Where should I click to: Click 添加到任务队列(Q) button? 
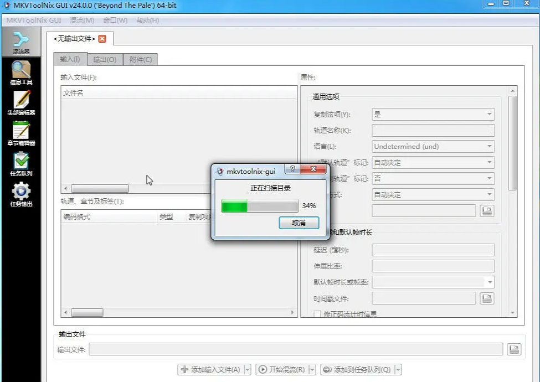pyautogui.click(x=357, y=370)
